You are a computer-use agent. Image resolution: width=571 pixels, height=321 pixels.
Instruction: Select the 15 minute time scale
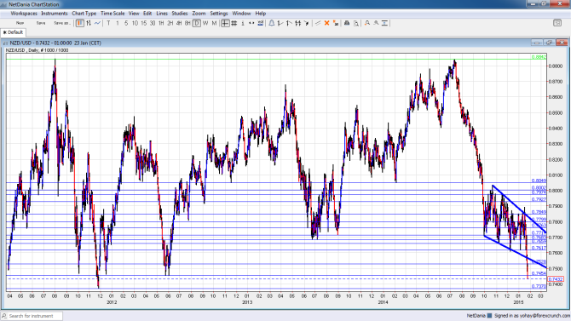point(143,23)
